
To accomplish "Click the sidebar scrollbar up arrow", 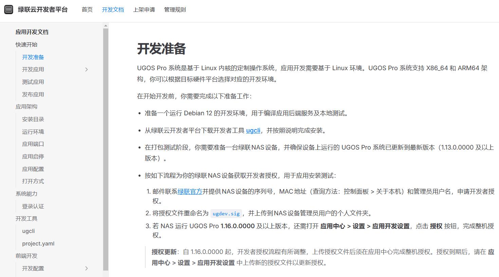I will pos(106,25).
